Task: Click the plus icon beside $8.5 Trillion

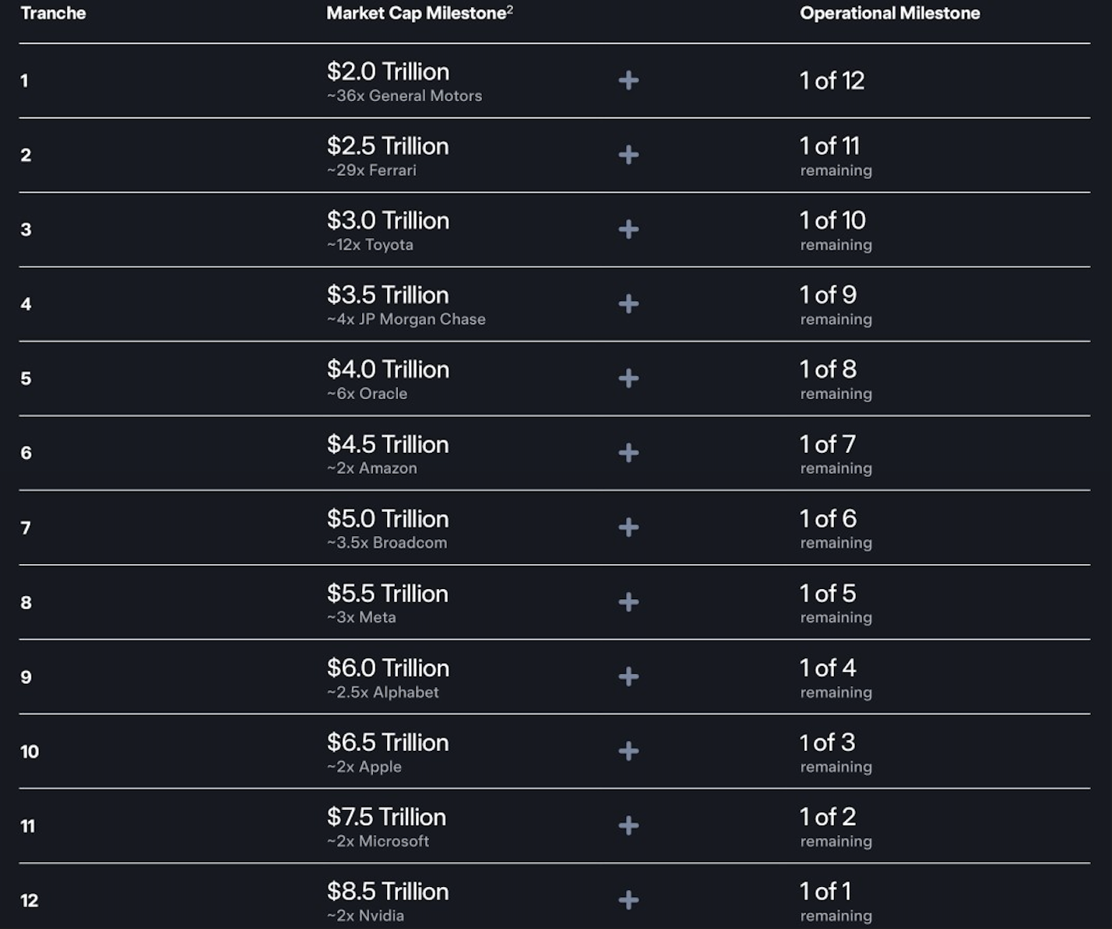Action: 628,900
